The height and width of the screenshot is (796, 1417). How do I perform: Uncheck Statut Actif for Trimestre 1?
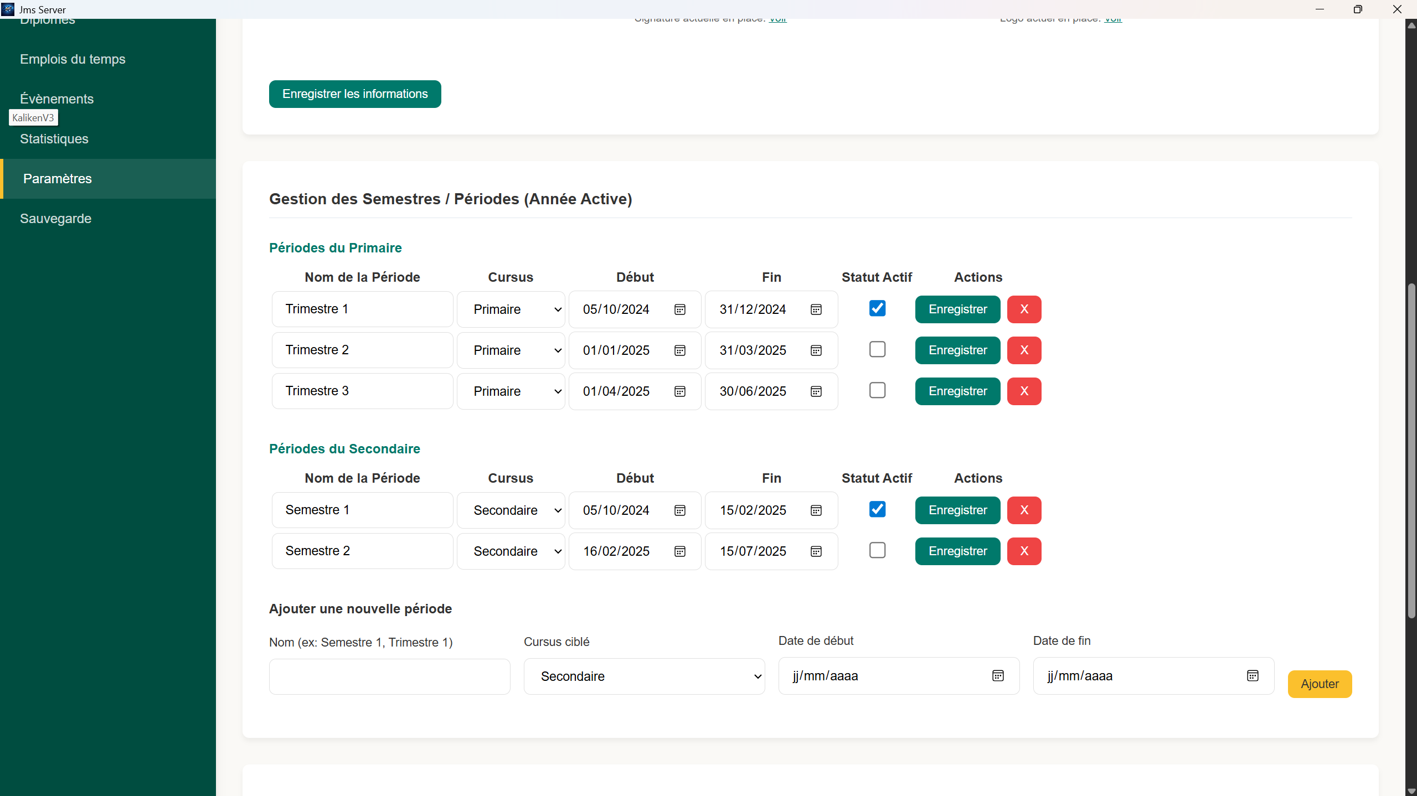click(x=877, y=308)
